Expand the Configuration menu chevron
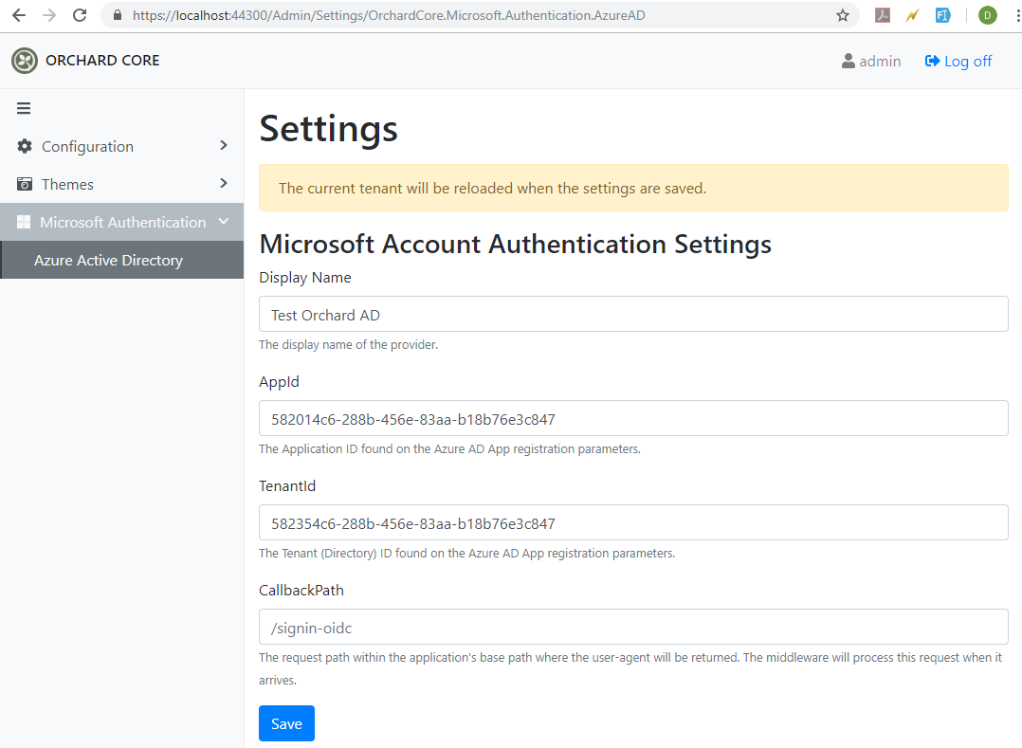 point(224,145)
